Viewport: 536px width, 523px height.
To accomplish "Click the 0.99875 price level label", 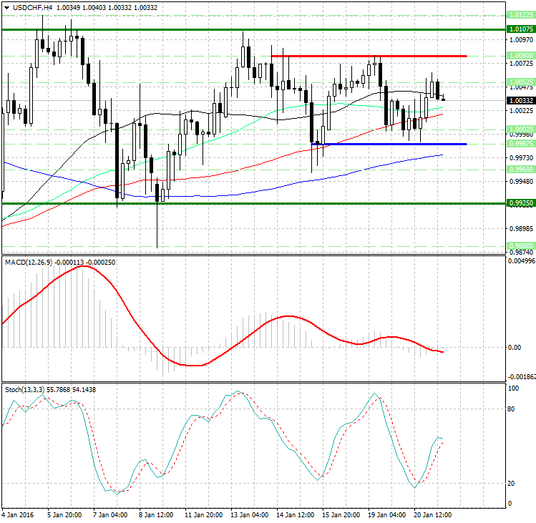I will coord(519,144).
